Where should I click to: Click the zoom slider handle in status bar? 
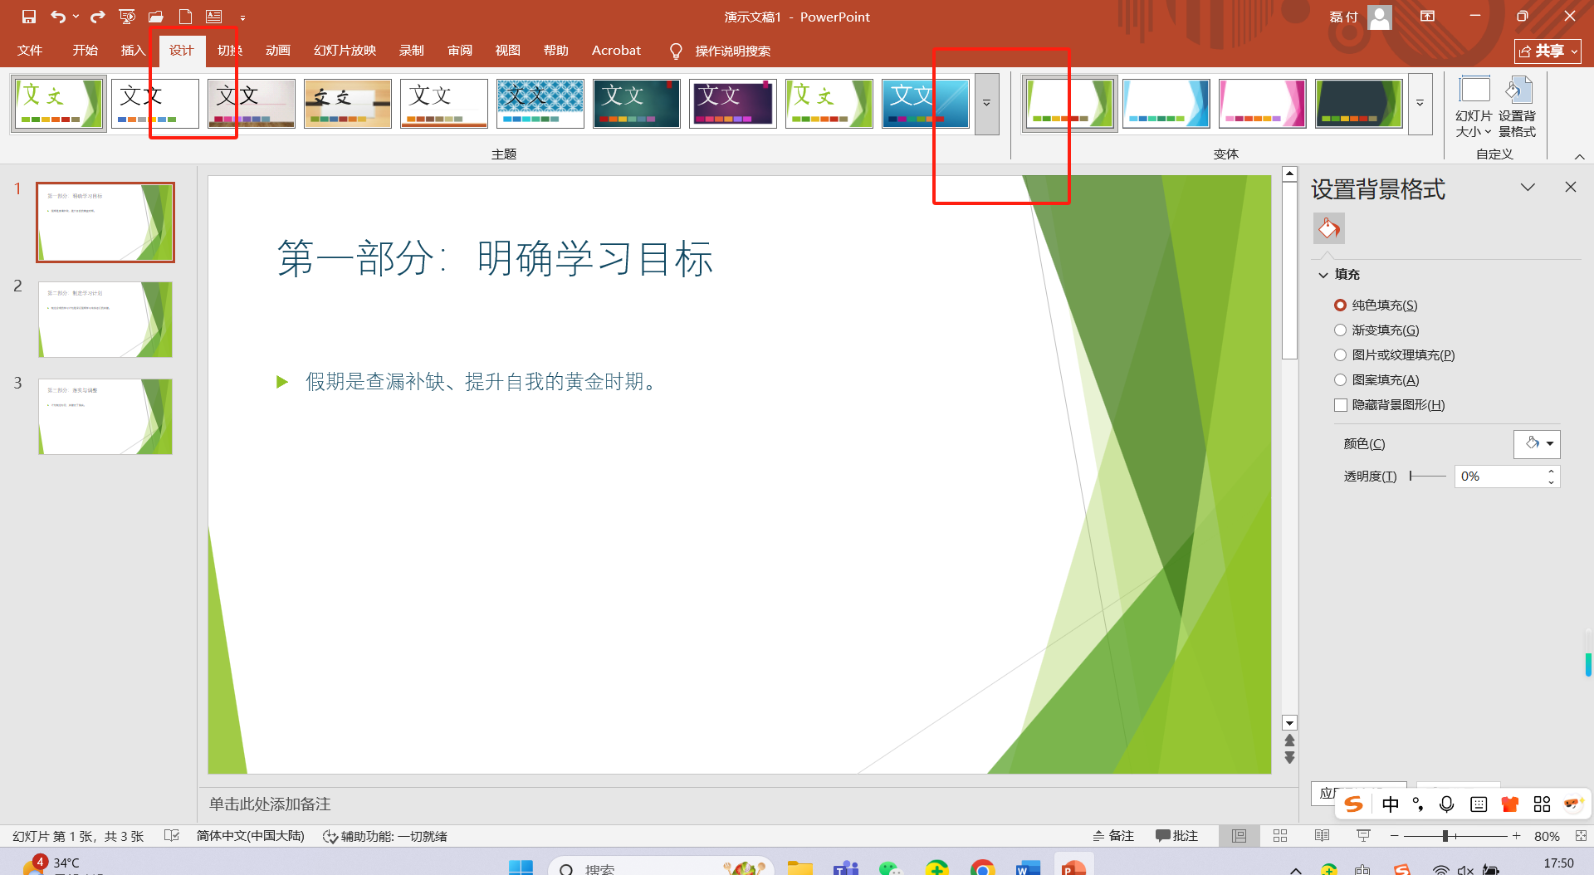click(1445, 836)
